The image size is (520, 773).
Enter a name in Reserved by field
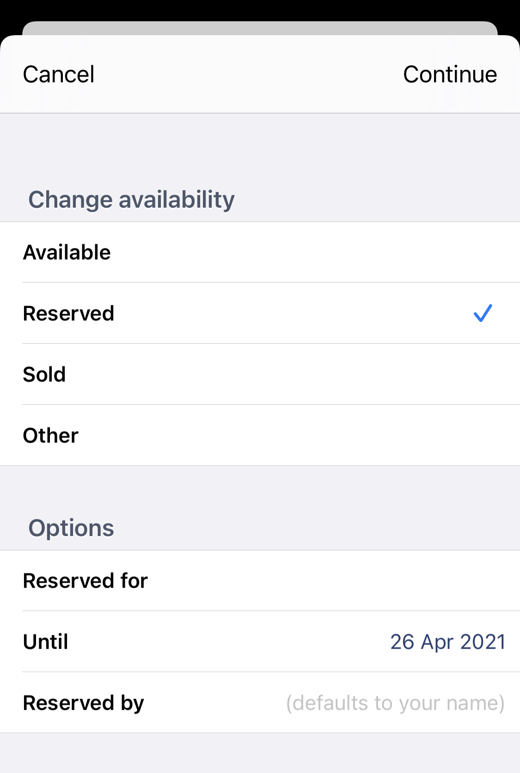coord(395,703)
